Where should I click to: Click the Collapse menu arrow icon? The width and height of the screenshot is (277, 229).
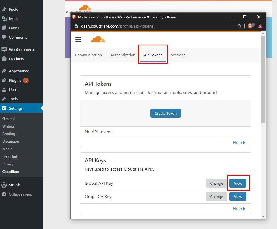point(4,194)
